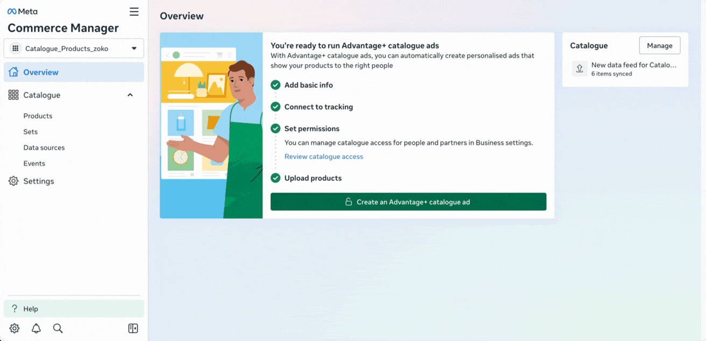Click the Commerce Manager title
This screenshot has height=341, width=706.
63,28
